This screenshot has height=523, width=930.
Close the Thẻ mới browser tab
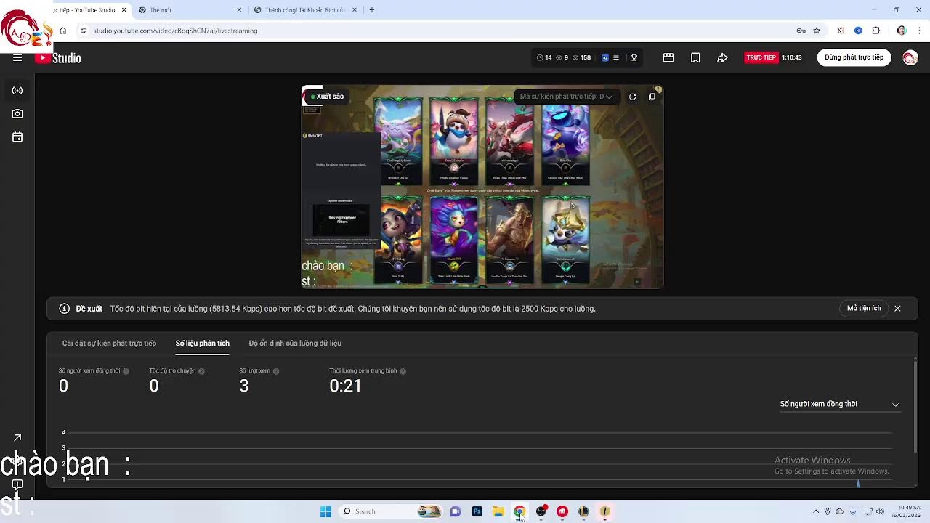(x=240, y=10)
